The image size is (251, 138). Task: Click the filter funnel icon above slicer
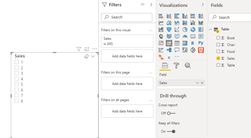tap(79, 49)
